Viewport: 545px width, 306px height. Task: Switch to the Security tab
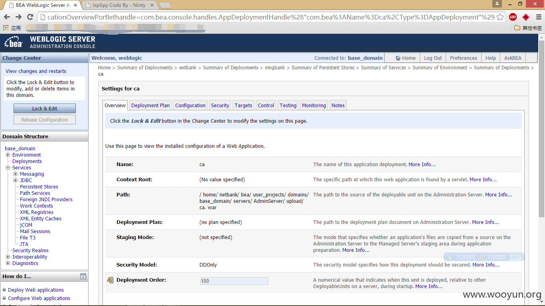[x=220, y=105]
